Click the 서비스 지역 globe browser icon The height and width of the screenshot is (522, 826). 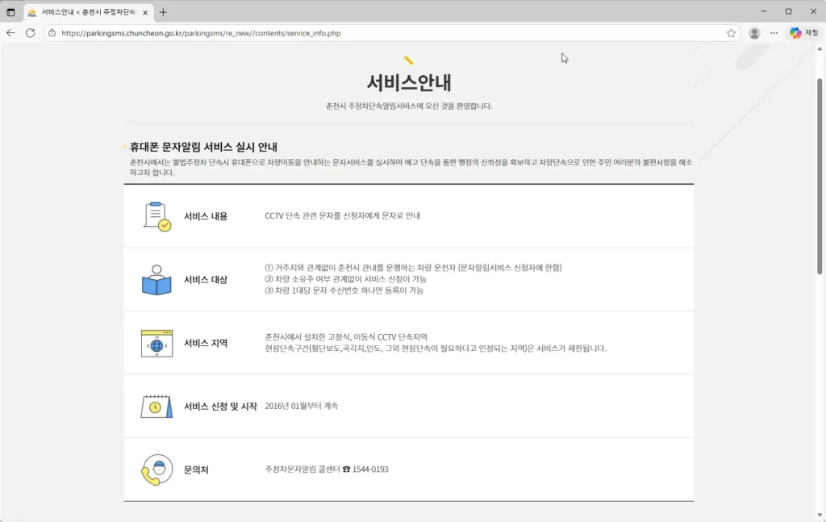(156, 342)
